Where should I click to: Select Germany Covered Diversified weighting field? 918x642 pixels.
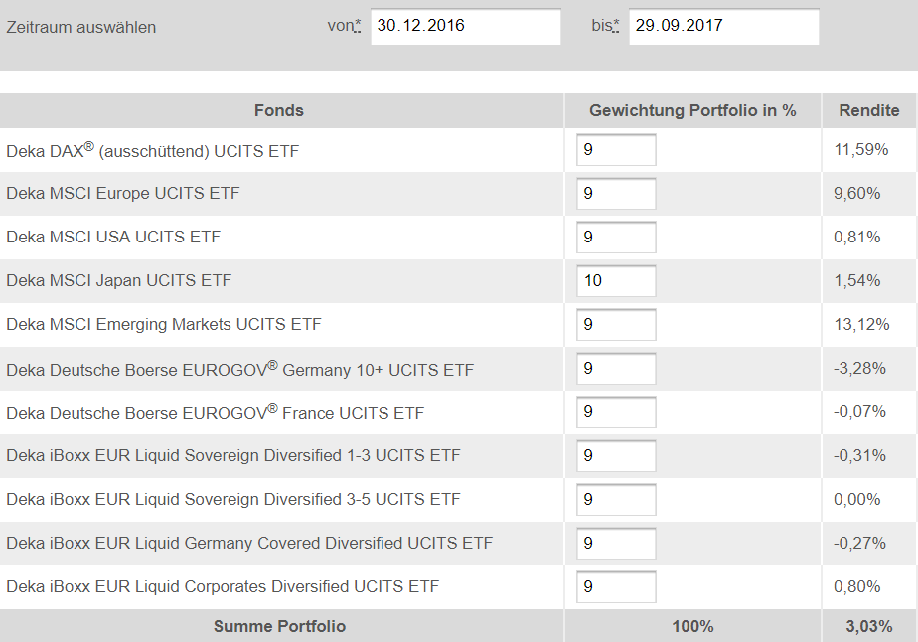tap(616, 544)
